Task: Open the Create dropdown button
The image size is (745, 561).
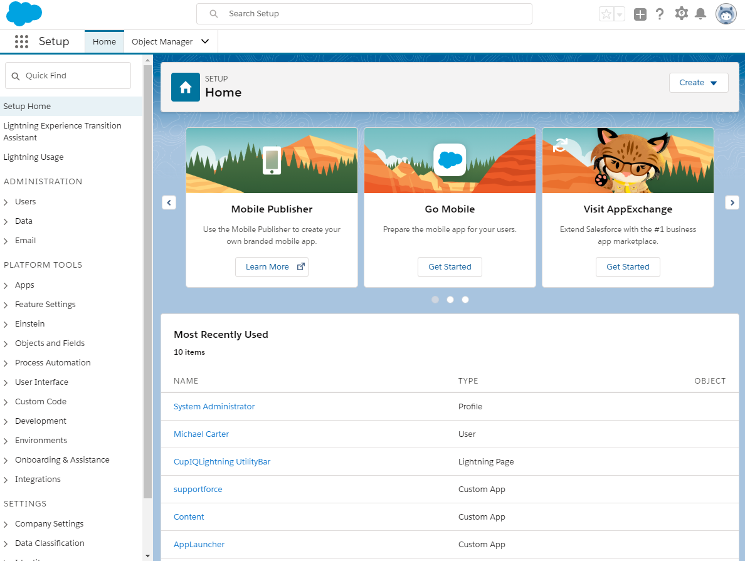Action: [x=699, y=83]
